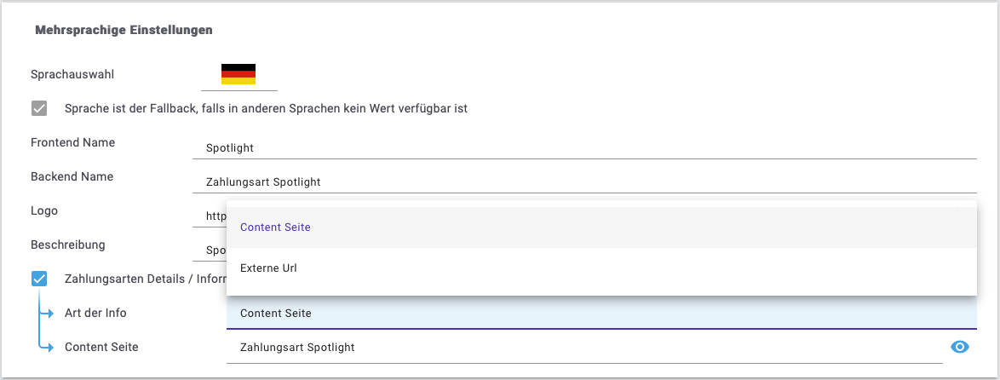Click the arrow icon before Content Seite label
The width and height of the screenshot is (1000, 380).
[x=45, y=347]
